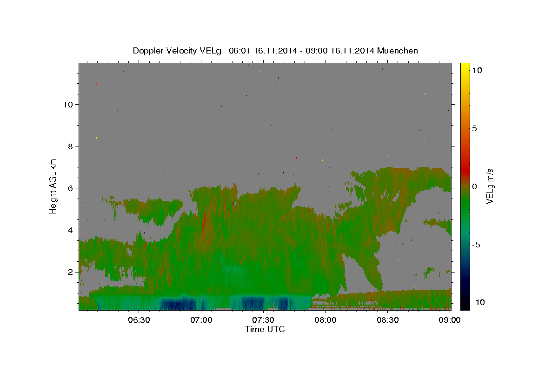Click the height tick label 6
This screenshot has height=372, width=558.
click(71, 188)
